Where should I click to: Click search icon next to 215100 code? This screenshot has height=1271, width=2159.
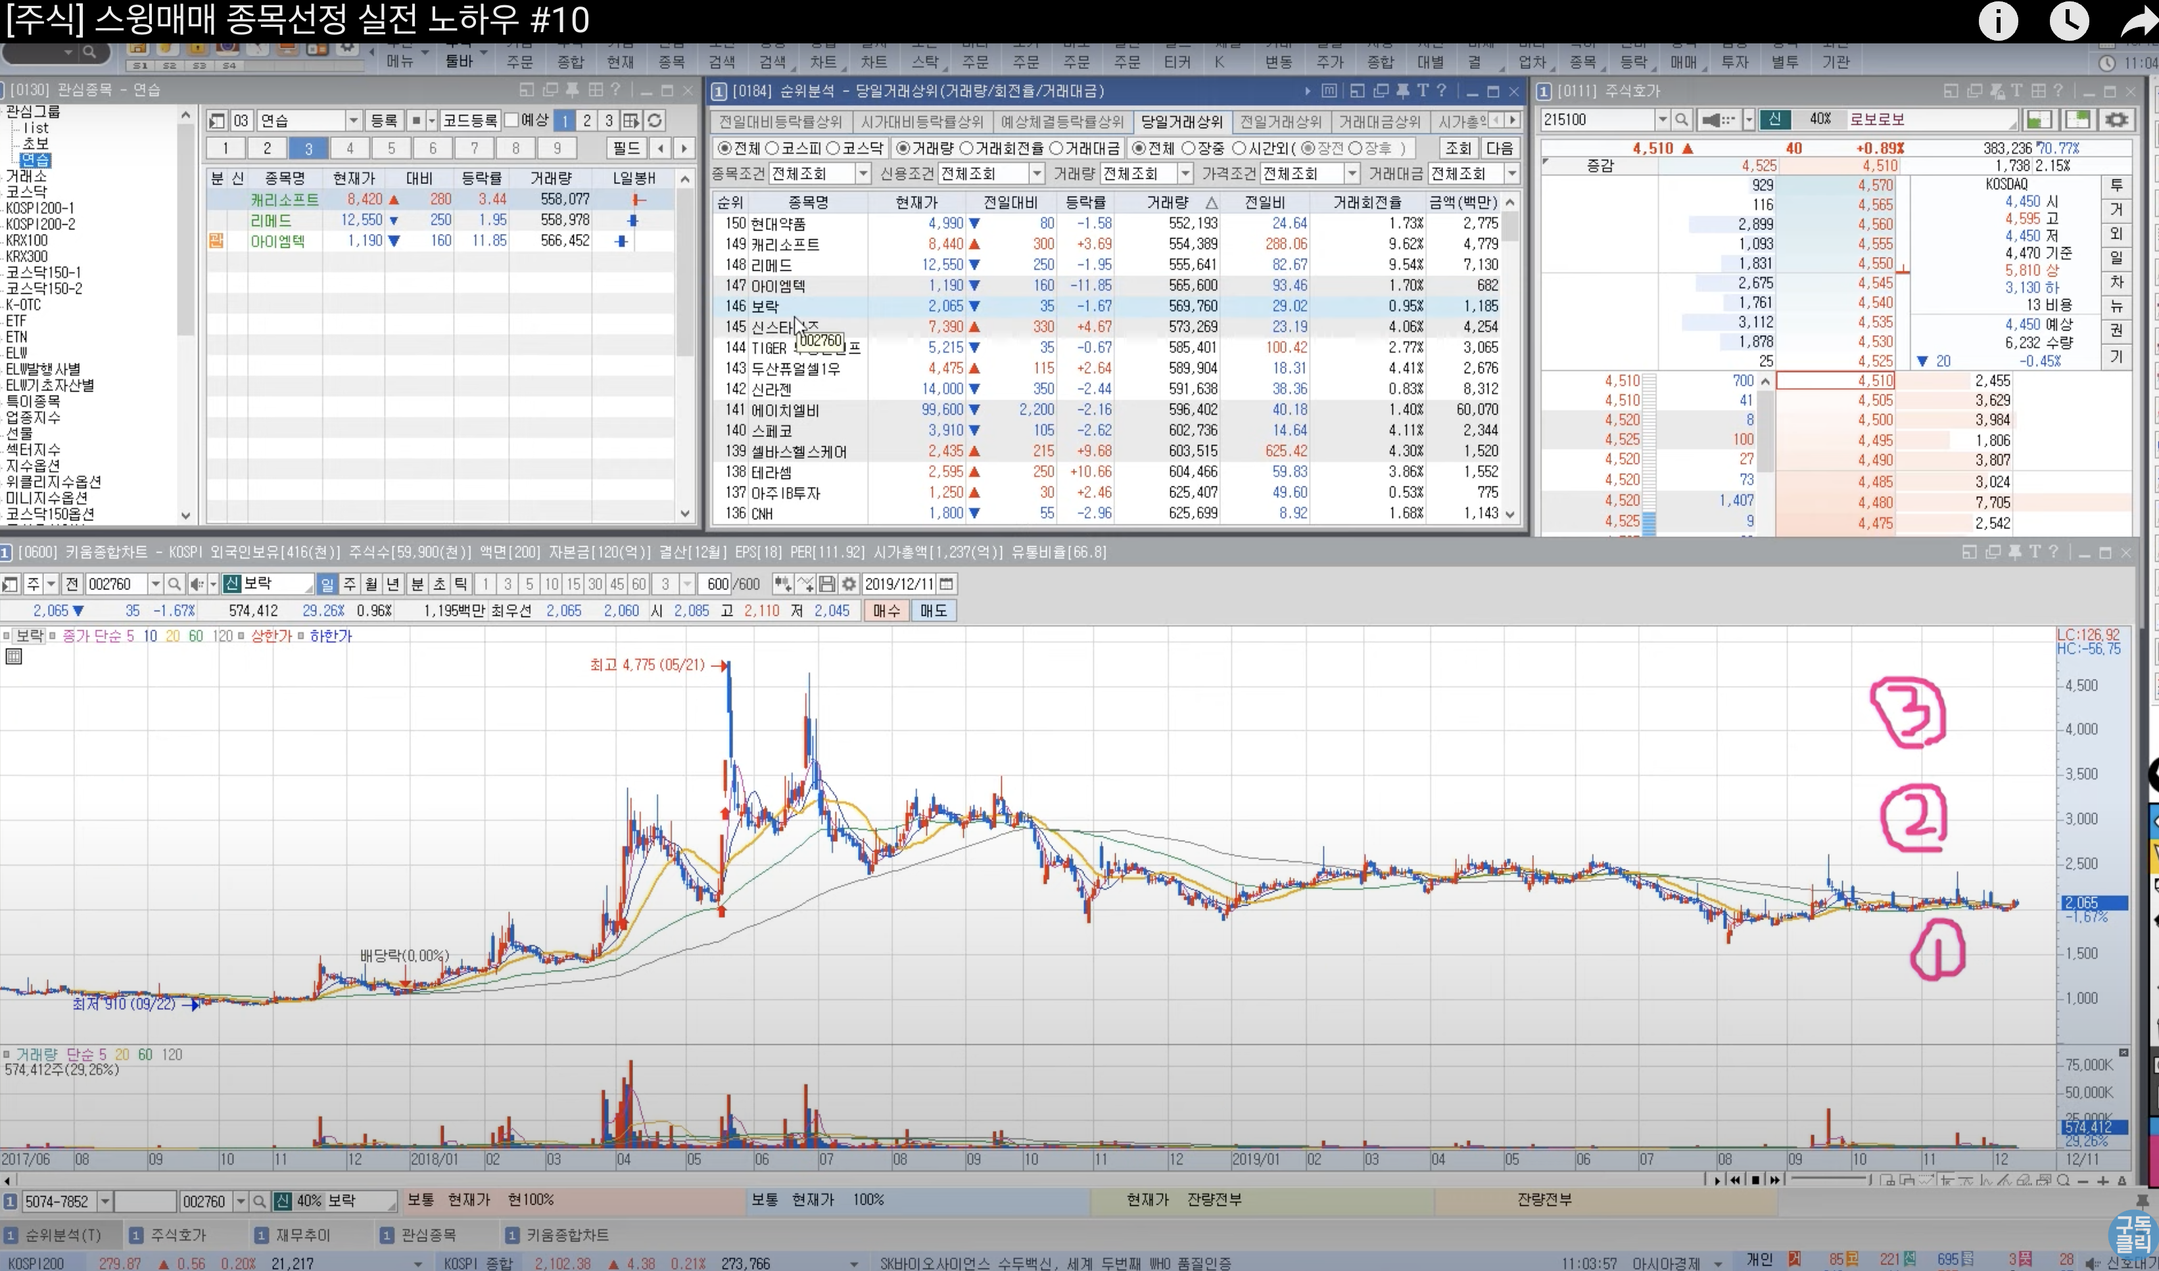pyautogui.click(x=1682, y=120)
